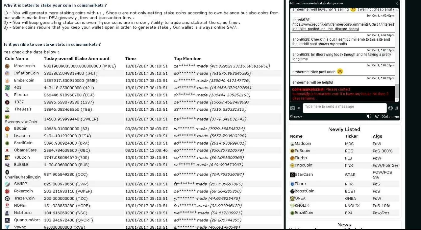Toggle the chat sound speaker icon
Screen dimensions: 421x230
369,117
